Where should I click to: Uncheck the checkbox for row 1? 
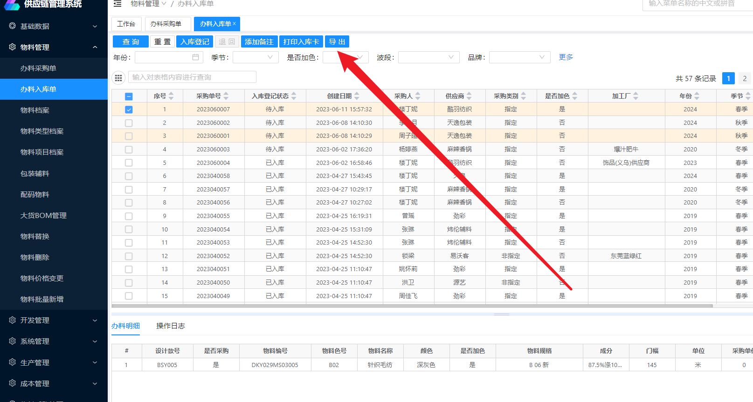pyautogui.click(x=129, y=109)
